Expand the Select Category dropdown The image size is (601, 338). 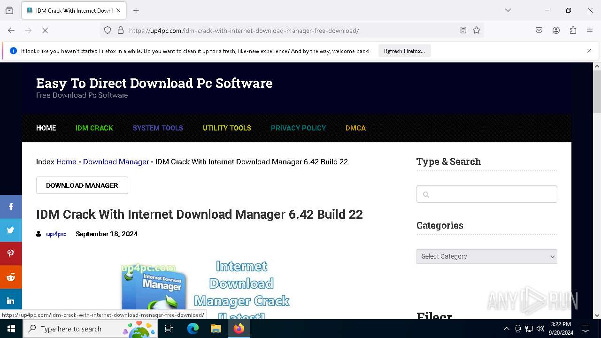coord(487,256)
